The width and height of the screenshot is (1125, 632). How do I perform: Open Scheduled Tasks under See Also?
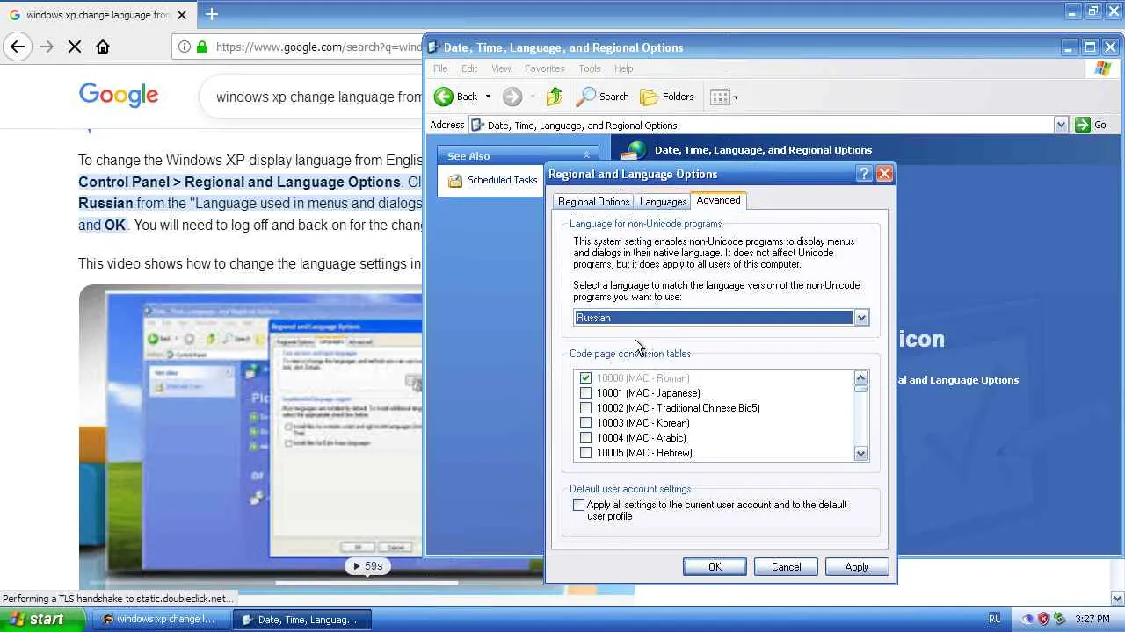[502, 180]
